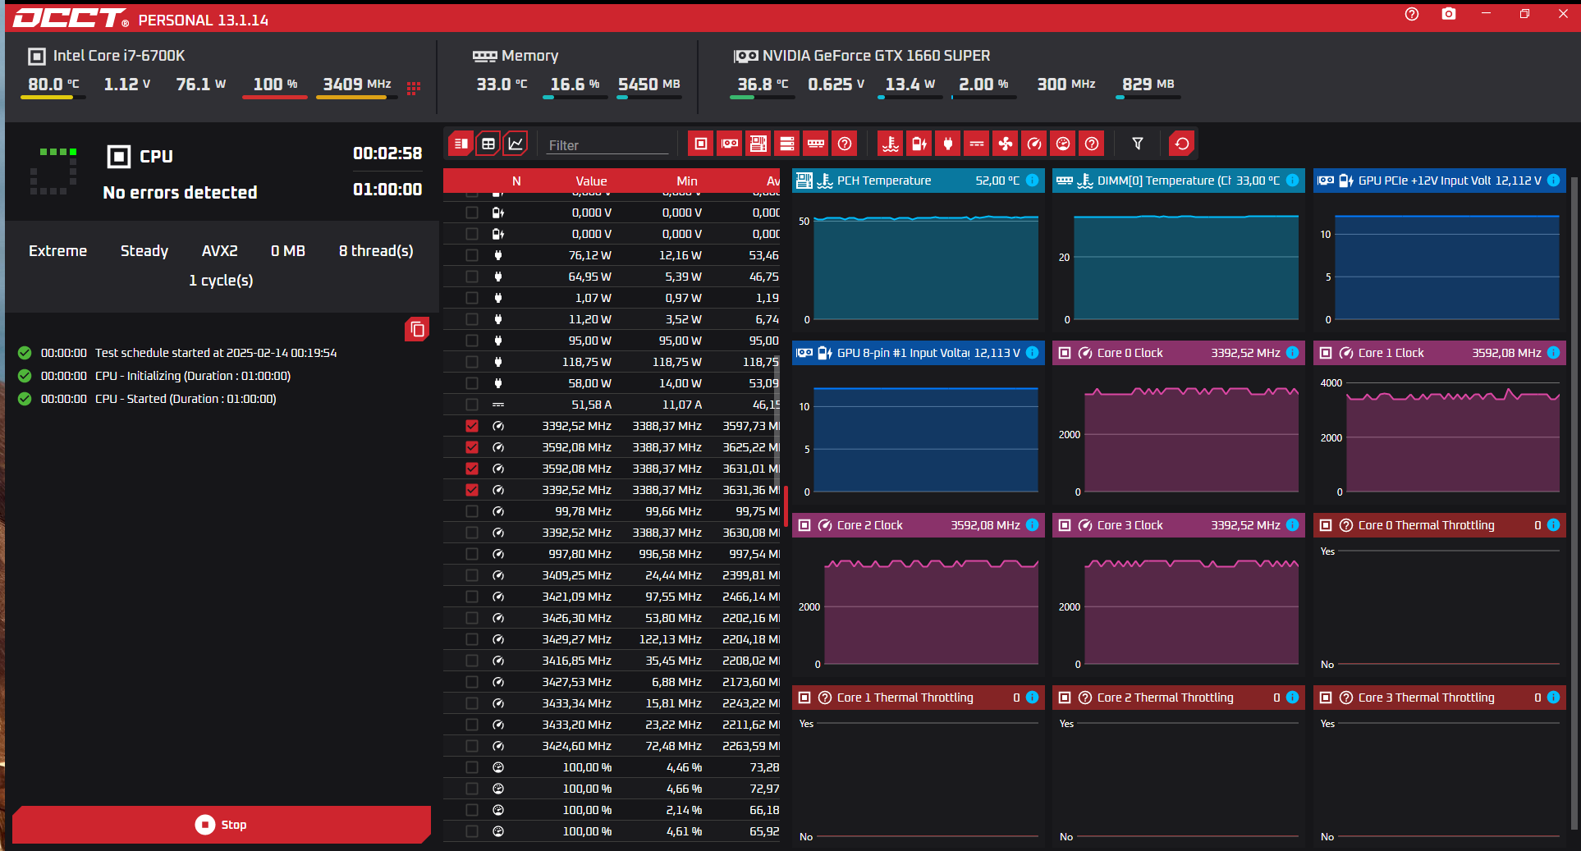Toggle the motherboard sensor filter icon
Image resolution: width=1581 pixels, height=851 pixels.
758,144
